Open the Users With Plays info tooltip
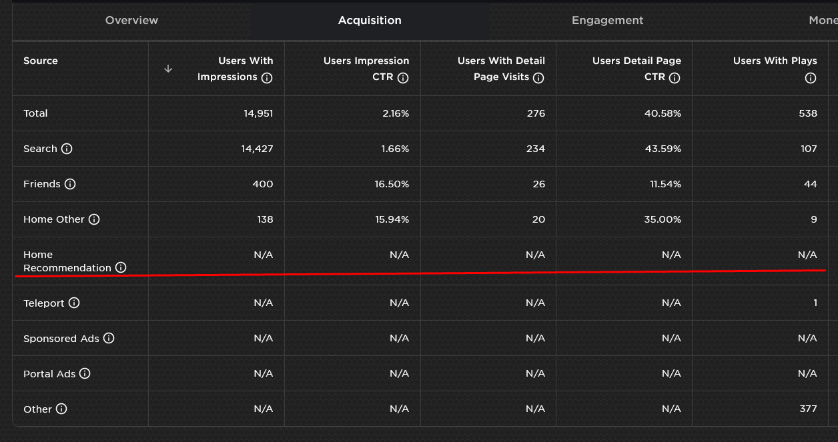838x442 pixels. pyautogui.click(x=810, y=78)
